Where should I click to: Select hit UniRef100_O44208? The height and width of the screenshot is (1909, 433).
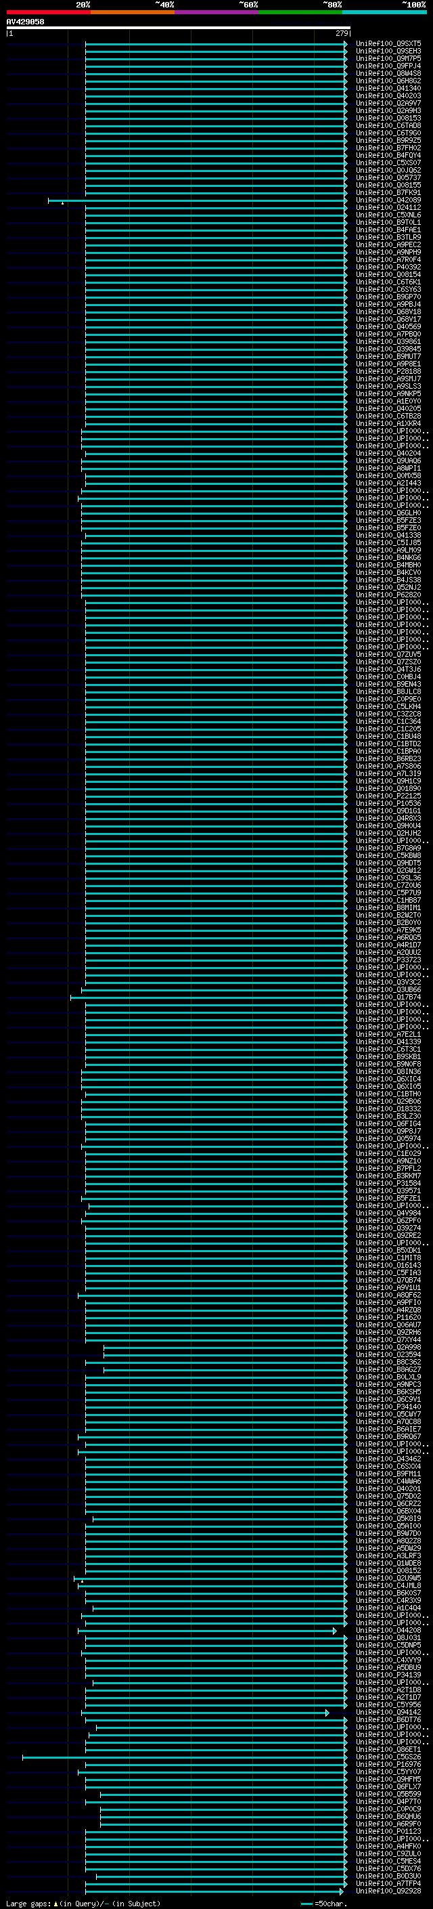[388, 1631]
